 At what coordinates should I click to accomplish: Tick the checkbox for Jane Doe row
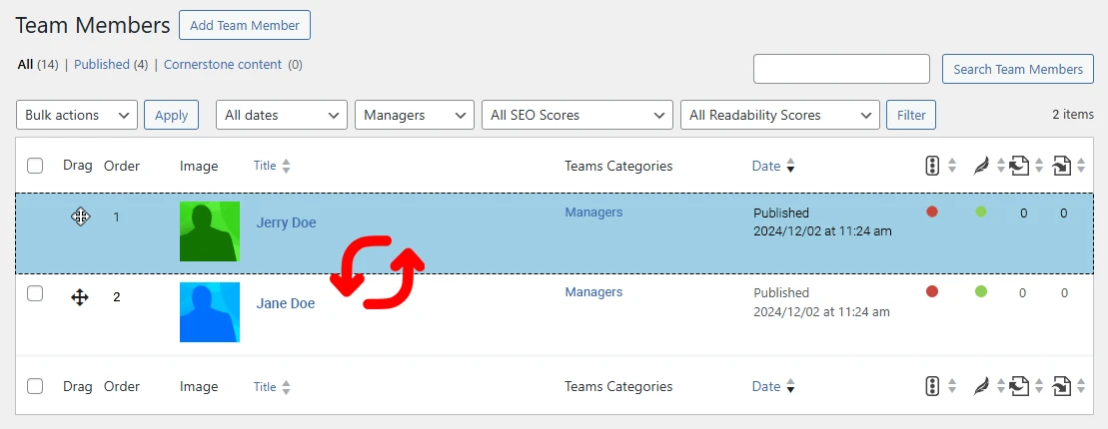35,294
